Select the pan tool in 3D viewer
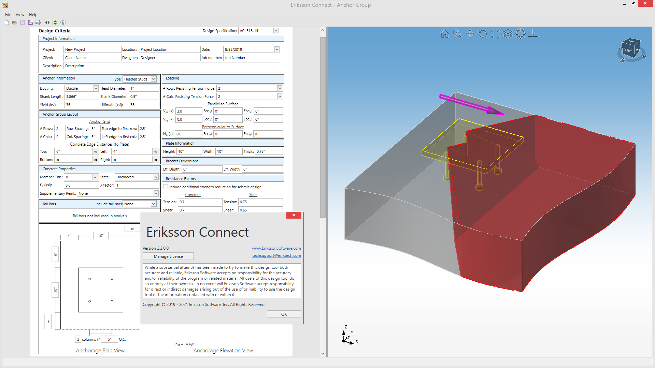 [470, 34]
